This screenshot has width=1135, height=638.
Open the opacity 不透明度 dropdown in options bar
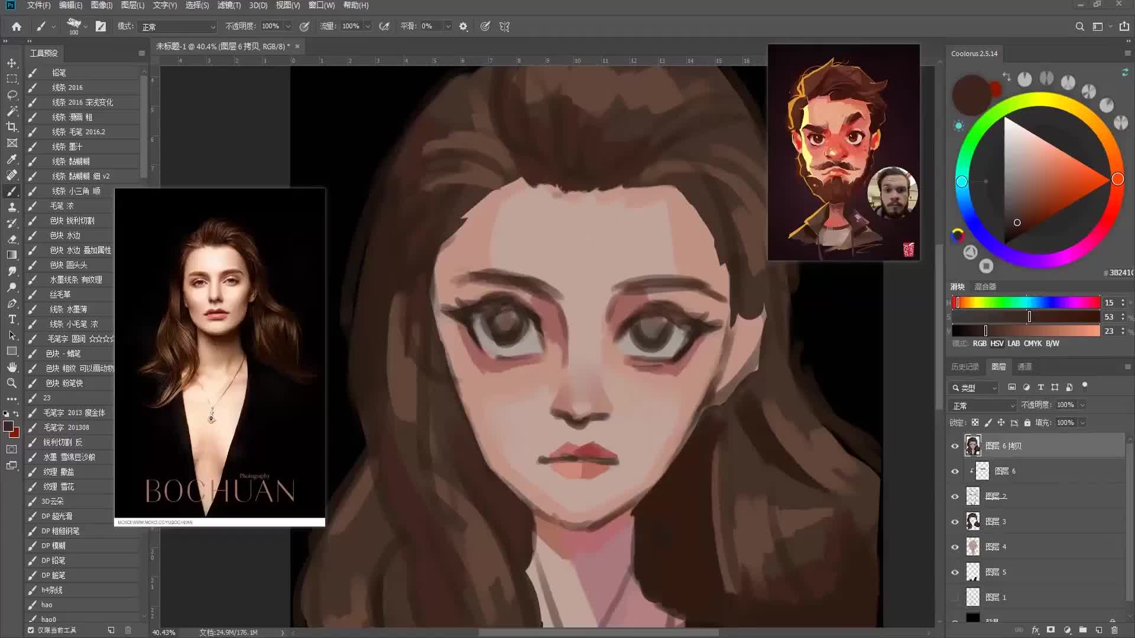tap(288, 26)
